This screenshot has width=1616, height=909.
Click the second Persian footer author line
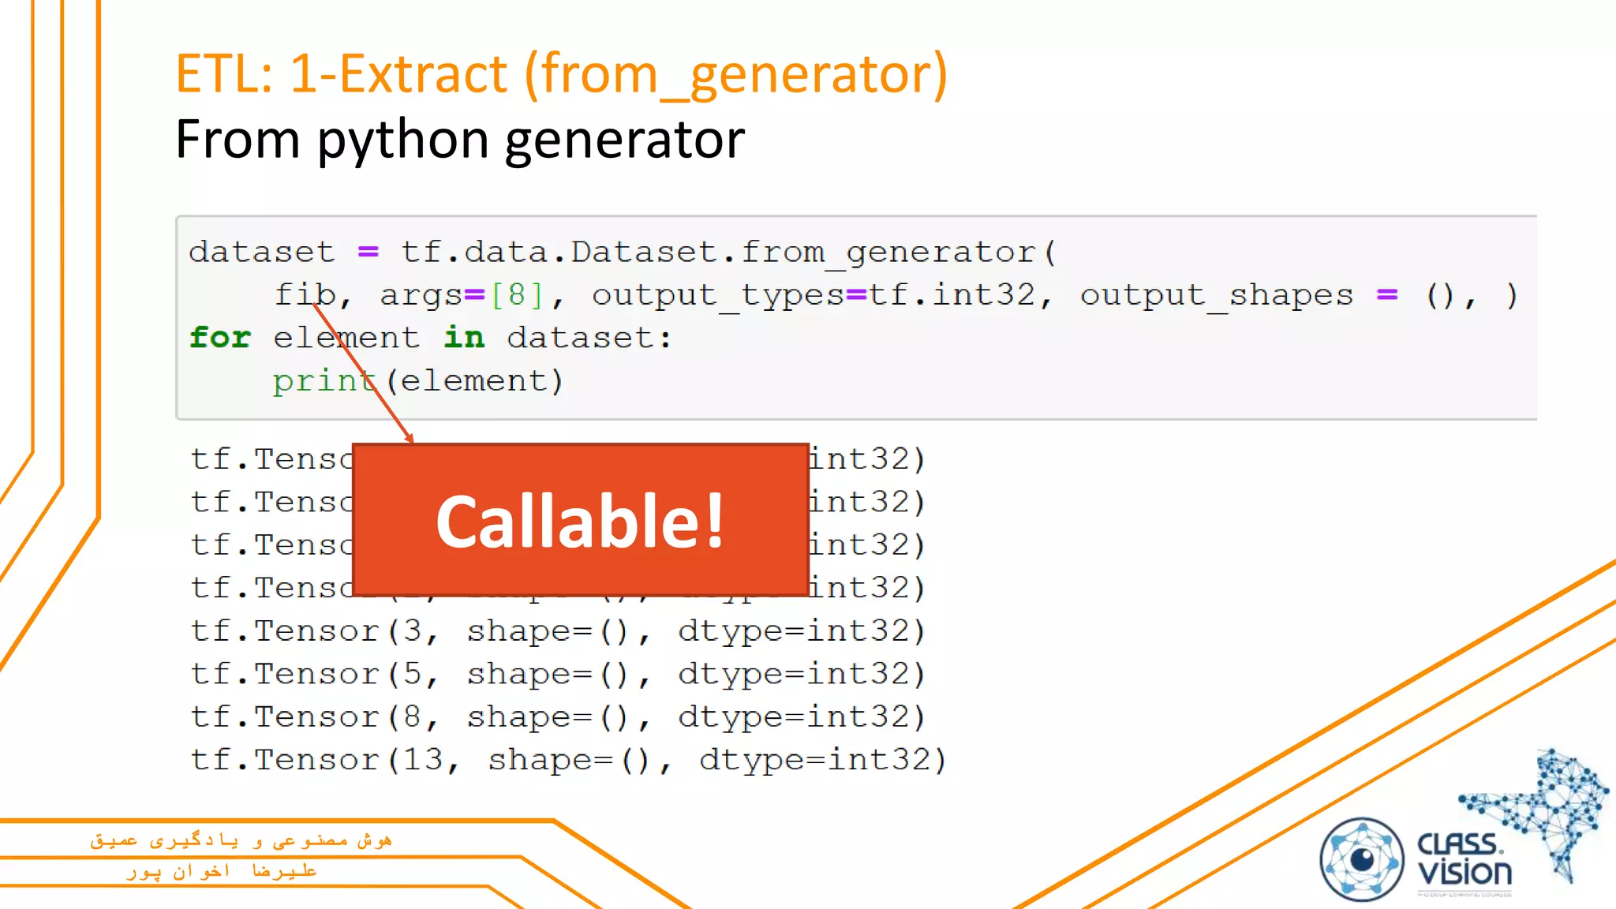(x=222, y=871)
